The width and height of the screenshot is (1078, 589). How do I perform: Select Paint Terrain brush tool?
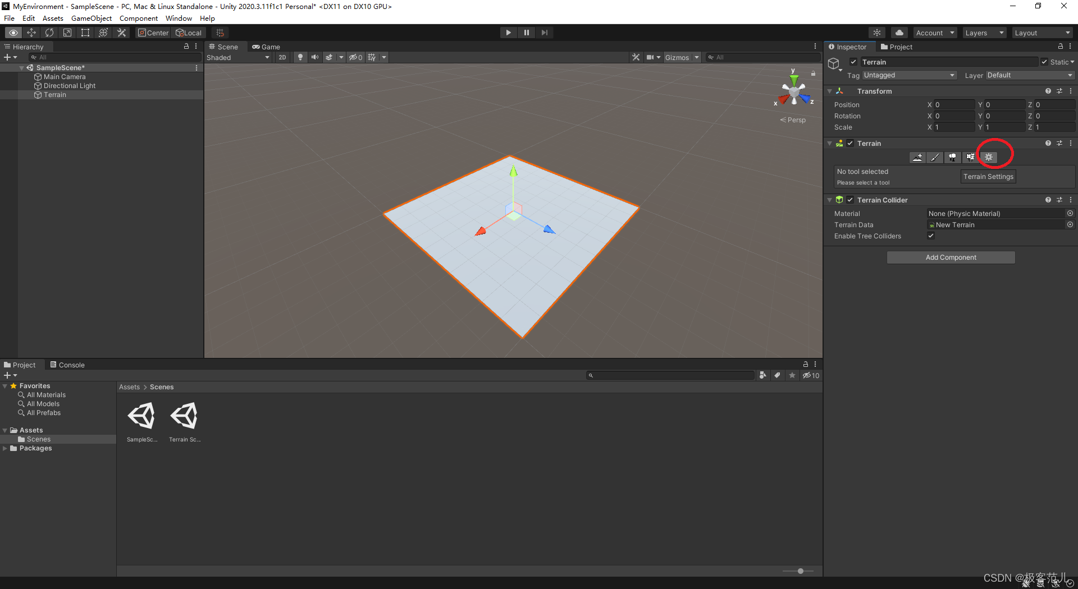click(935, 157)
